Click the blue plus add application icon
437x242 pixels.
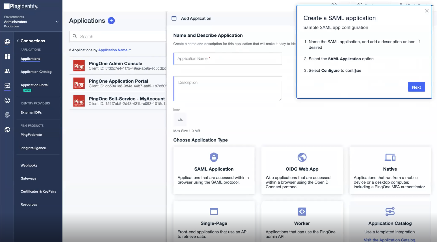[111, 21]
